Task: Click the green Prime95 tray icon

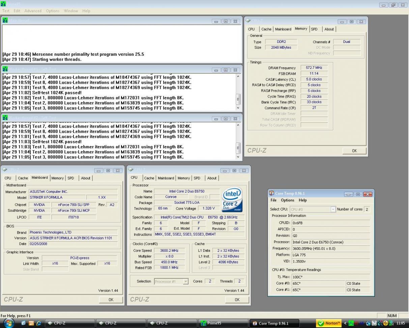Action: coord(351,323)
